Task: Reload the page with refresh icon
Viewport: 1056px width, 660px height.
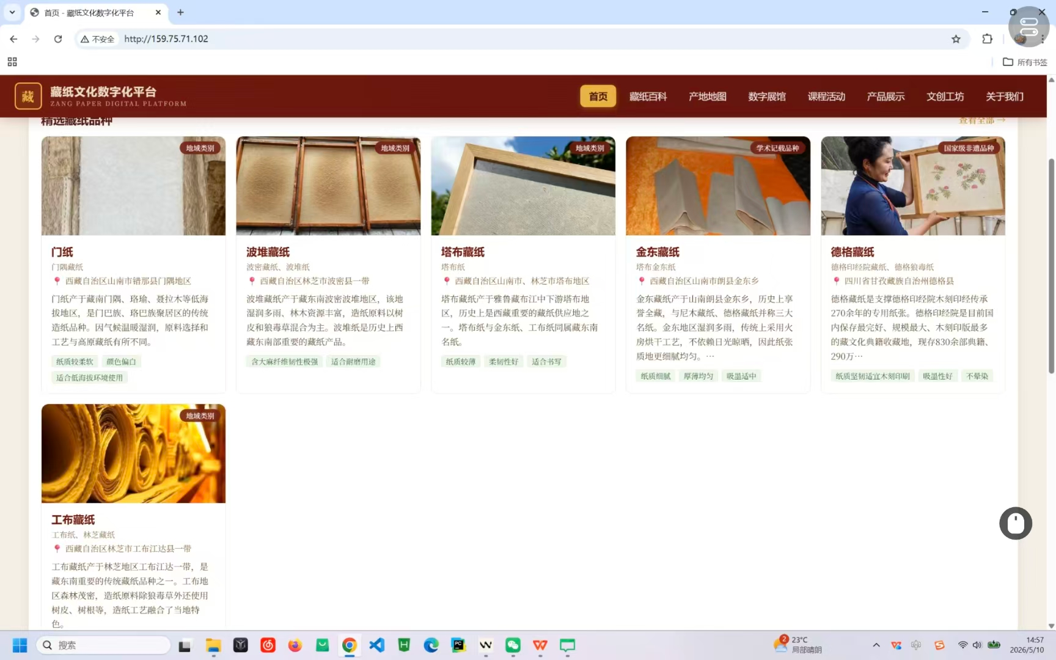Action: click(58, 39)
